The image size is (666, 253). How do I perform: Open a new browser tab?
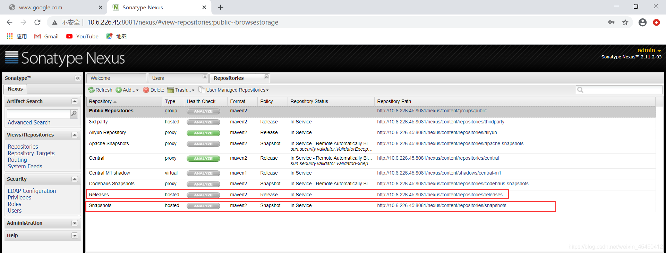click(x=221, y=7)
